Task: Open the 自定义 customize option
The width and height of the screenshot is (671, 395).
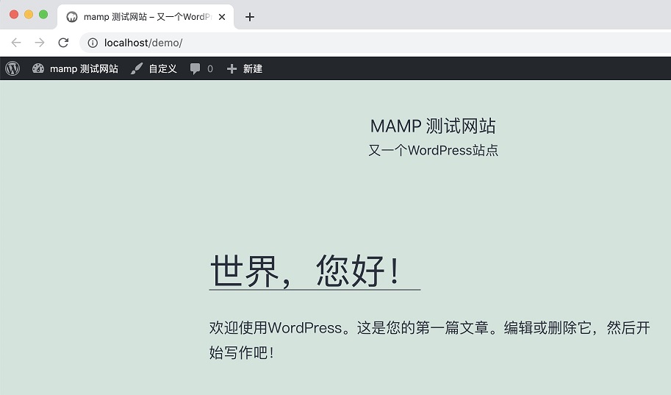Action: (x=162, y=68)
